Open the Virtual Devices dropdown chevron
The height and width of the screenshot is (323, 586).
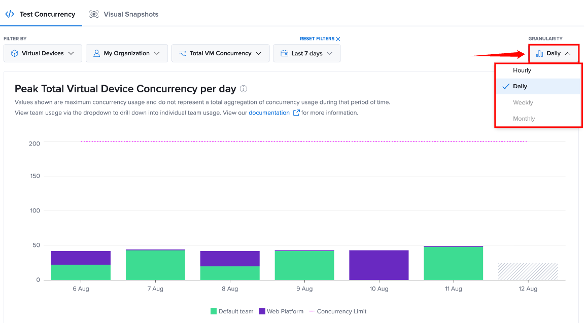pos(71,53)
